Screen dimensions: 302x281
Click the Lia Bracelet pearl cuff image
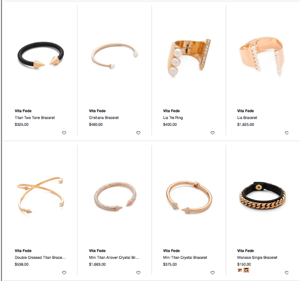point(261,56)
